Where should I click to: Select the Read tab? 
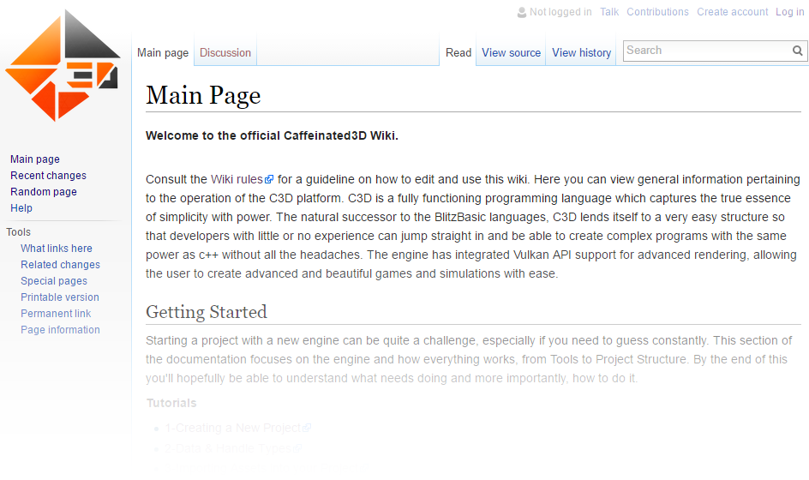458,52
